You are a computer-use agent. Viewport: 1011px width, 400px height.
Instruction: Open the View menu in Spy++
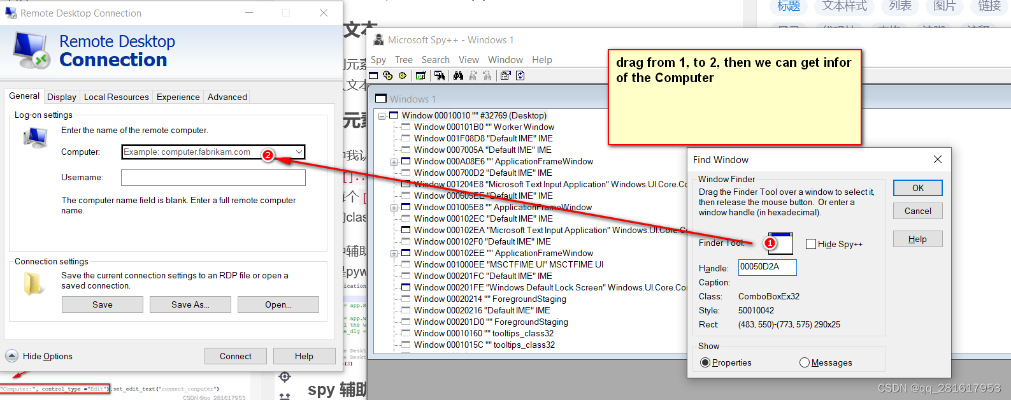(x=469, y=60)
